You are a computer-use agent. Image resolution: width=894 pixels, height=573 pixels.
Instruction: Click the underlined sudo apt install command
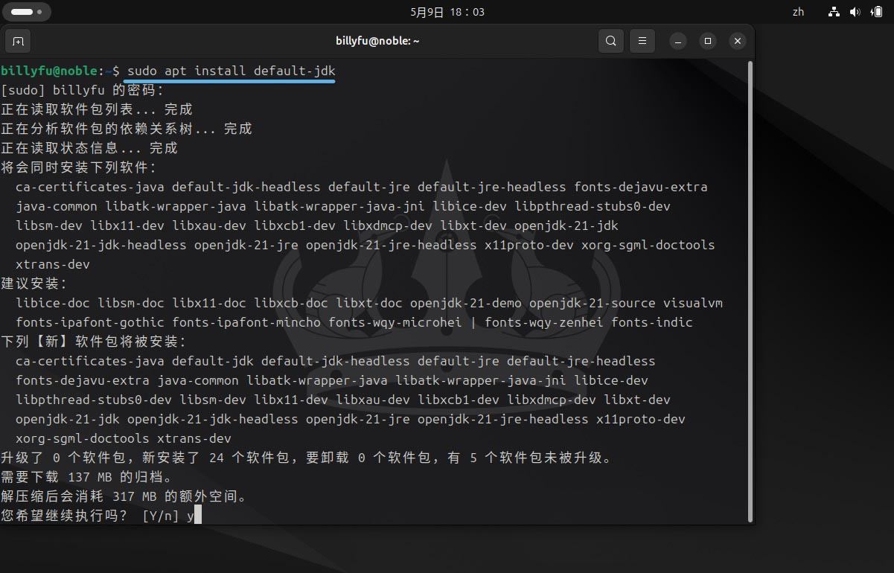(x=231, y=71)
